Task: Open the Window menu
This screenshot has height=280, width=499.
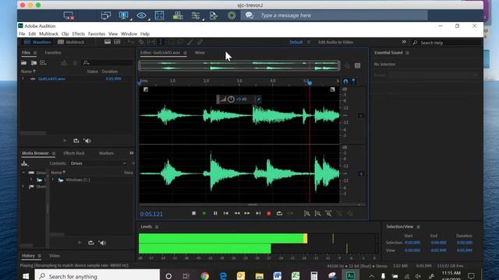Action: click(x=129, y=33)
